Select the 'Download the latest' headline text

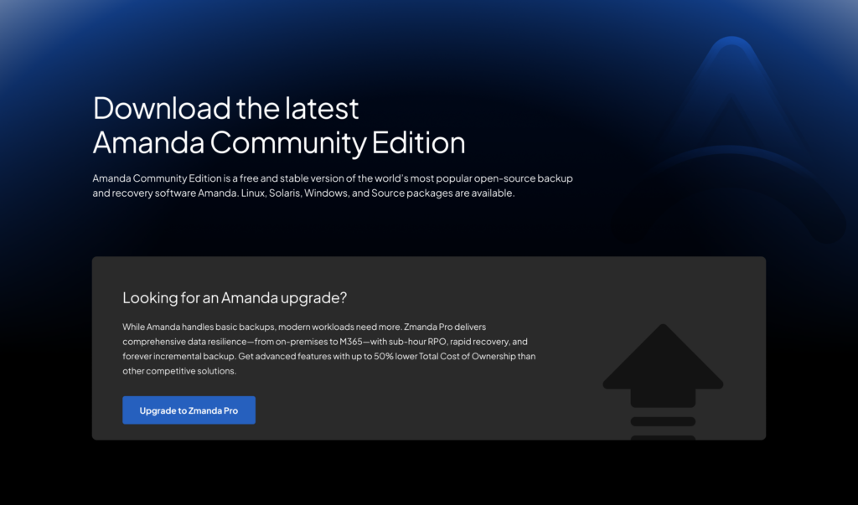tap(225, 107)
